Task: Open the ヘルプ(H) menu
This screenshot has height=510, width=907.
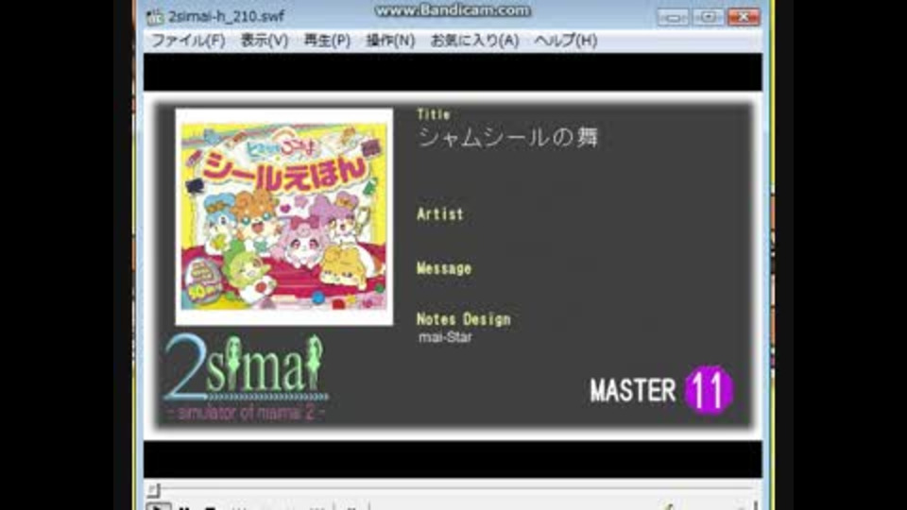Action: [565, 41]
